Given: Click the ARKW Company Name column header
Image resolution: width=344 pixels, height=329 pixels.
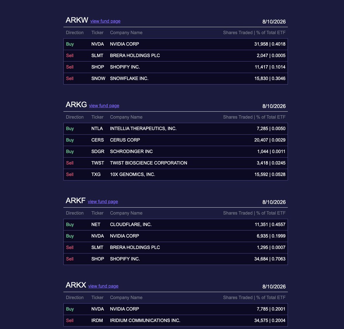Looking at the screenshot, I should click(126, 33).
